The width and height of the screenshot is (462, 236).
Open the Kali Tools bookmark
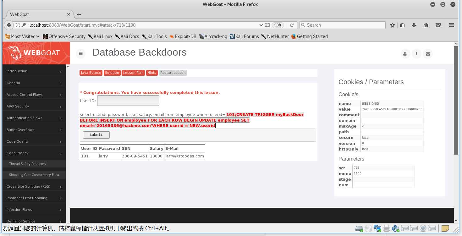(x=154, y=36)
